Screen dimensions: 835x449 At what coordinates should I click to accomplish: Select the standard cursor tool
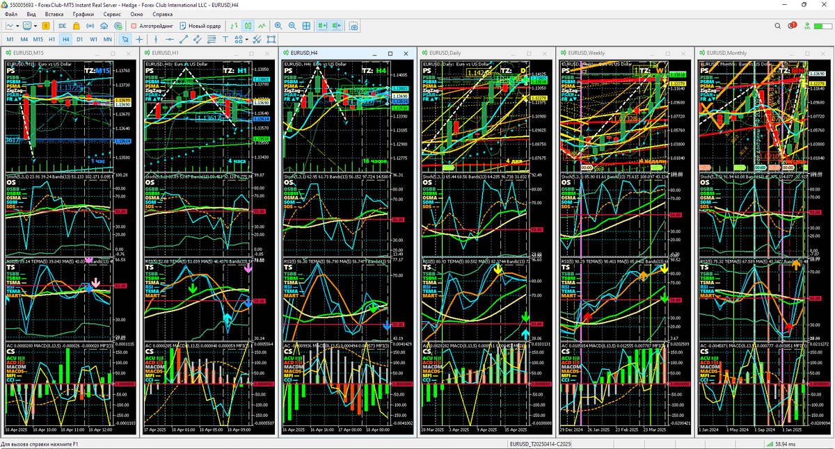125,40
